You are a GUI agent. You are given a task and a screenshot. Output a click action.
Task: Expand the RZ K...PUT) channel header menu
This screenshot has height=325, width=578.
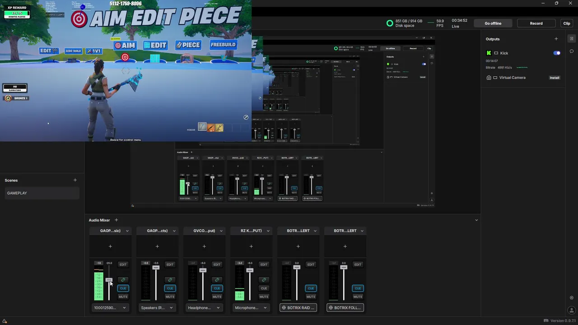[x=268, y=231]
